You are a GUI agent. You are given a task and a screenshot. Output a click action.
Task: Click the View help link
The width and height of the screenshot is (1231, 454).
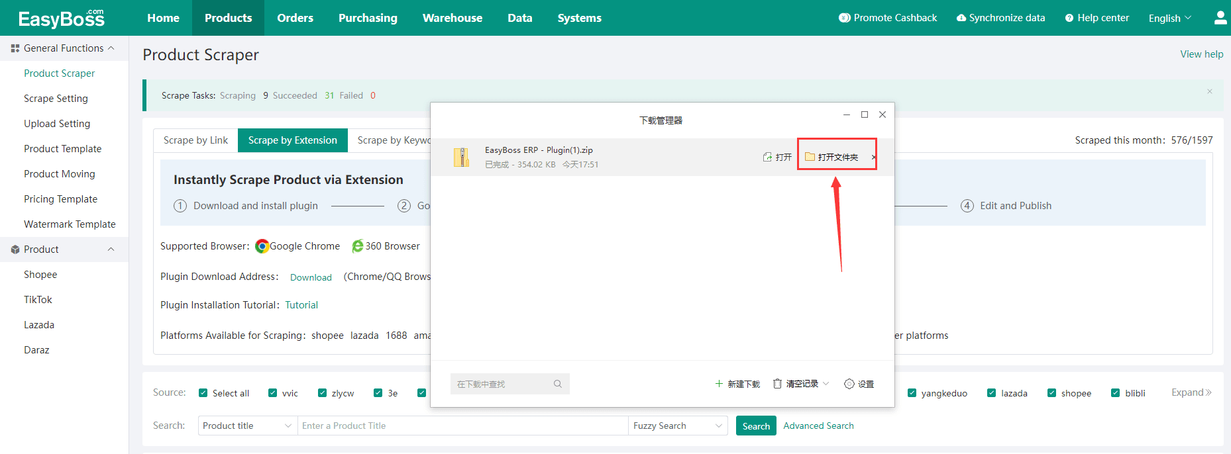click(1201, 54)
